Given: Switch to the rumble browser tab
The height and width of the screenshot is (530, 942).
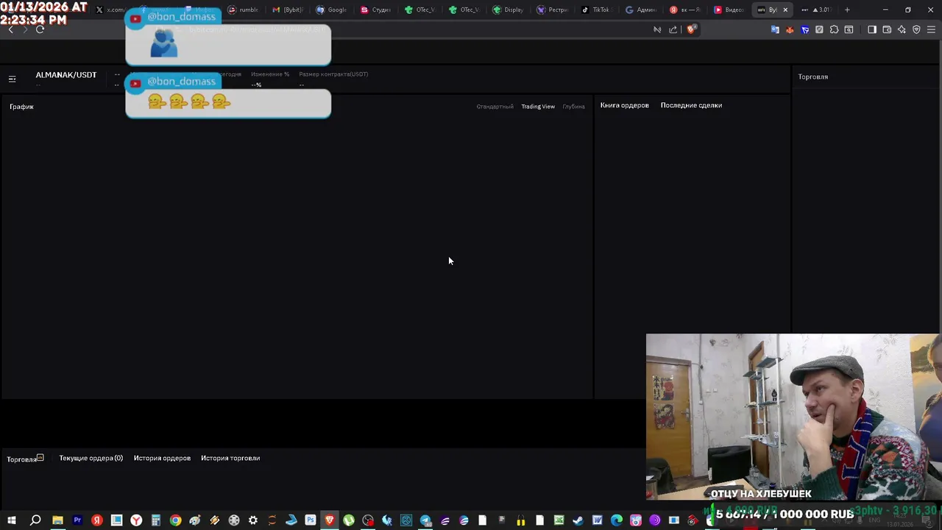Looking at the screenshot, I should (x=244, y=10).
